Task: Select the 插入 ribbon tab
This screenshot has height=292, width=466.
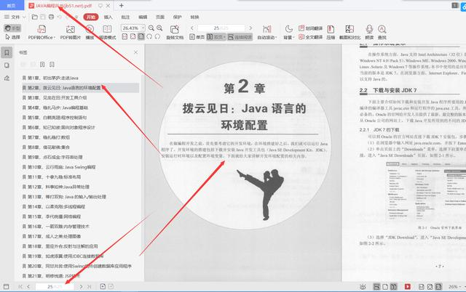Action: (108, 17)
